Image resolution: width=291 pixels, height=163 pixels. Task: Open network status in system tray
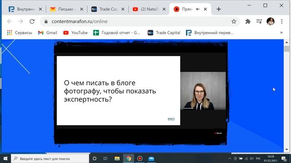246,158
